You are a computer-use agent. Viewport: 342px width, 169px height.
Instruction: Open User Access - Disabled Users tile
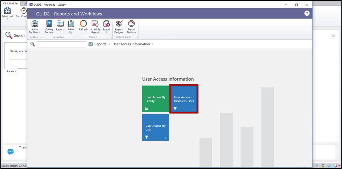[x=184, y=99]
